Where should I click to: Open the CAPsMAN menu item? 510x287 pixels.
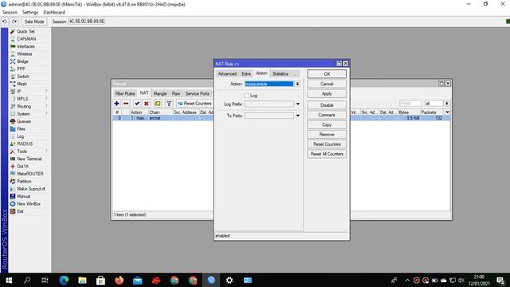tap(26, 39)
